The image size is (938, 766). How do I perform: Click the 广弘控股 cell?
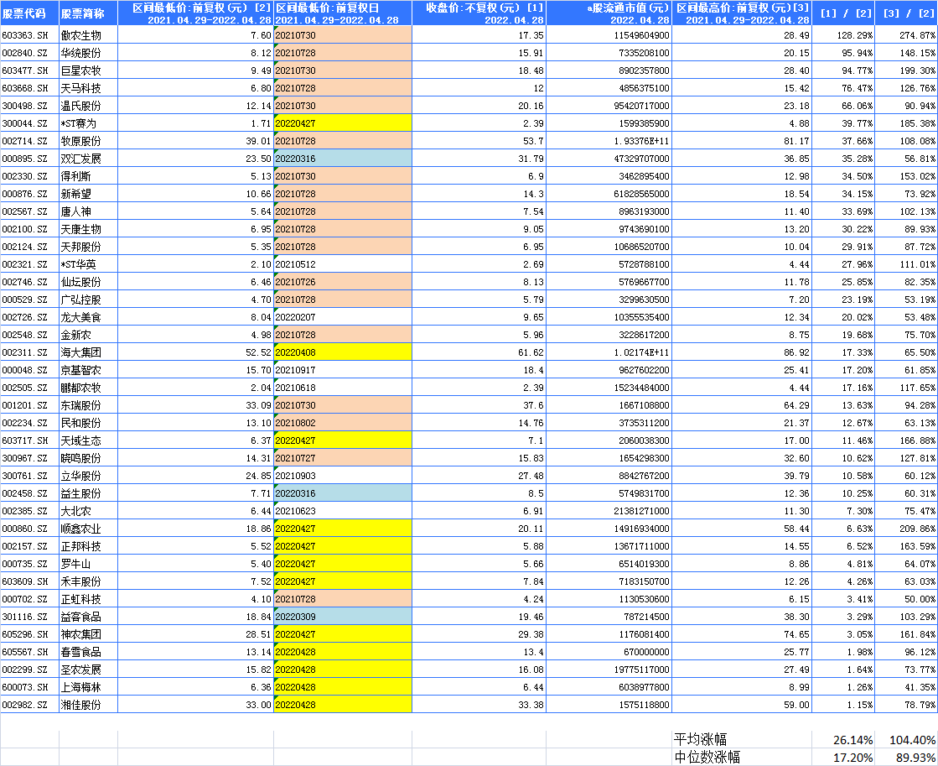[89, 300]
